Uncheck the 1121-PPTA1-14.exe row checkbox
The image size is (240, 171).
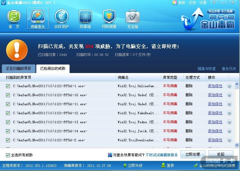point(8,131)
